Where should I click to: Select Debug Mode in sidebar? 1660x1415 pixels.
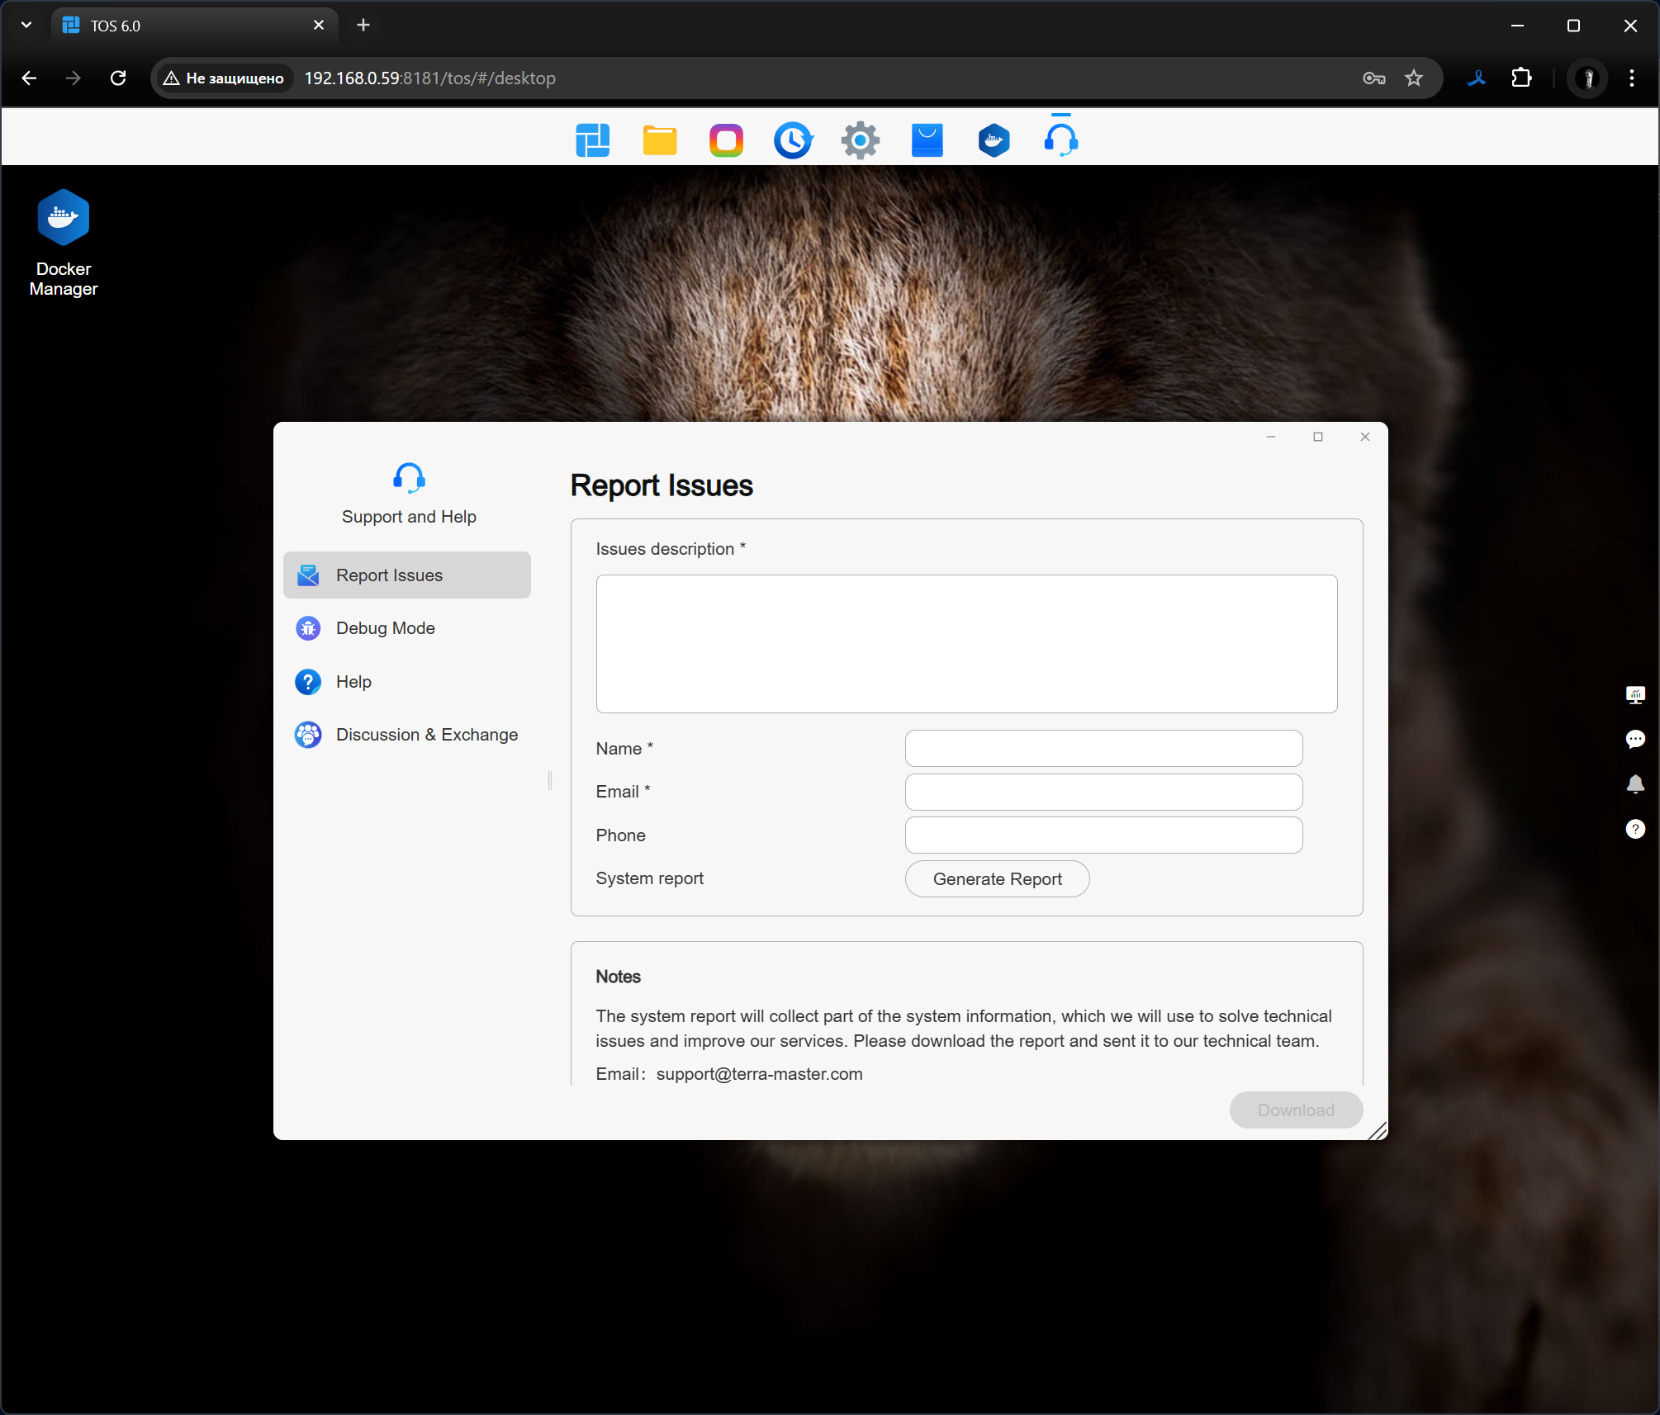pyautogui.click(x=385, y=628)
